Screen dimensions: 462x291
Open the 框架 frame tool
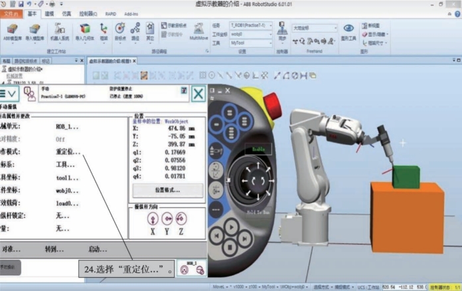tap(104, 32)
